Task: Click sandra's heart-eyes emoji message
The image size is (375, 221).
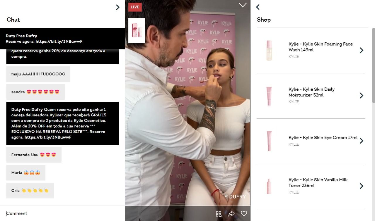Action: (x=35, y=92)
